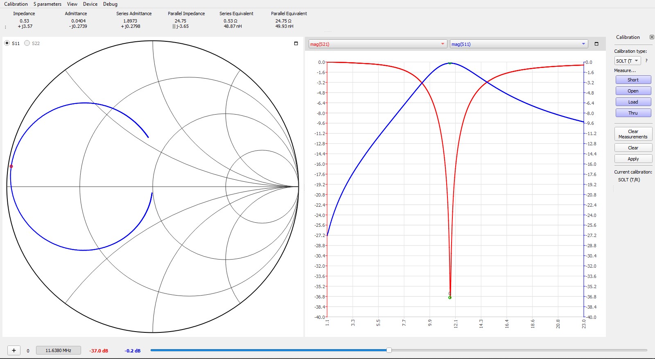Image resolution: width=655 pixels, height=359 pixels.
Task: Open the SOLT calibration type dropdown
Action: (628, 61)
